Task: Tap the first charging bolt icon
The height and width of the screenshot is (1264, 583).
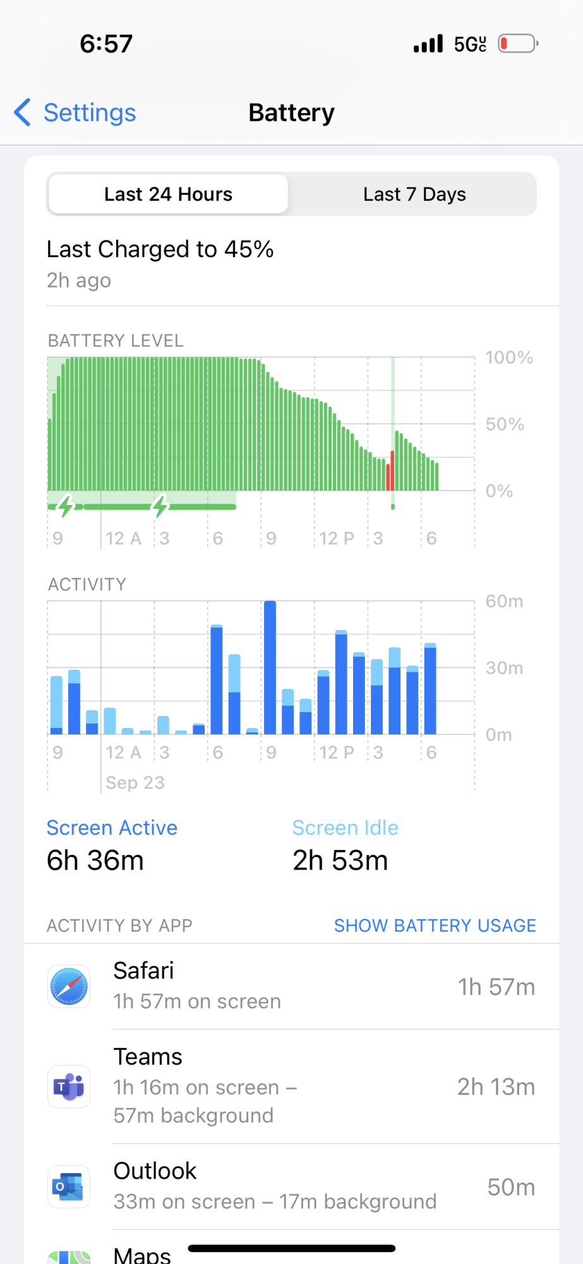Action: 66,506
